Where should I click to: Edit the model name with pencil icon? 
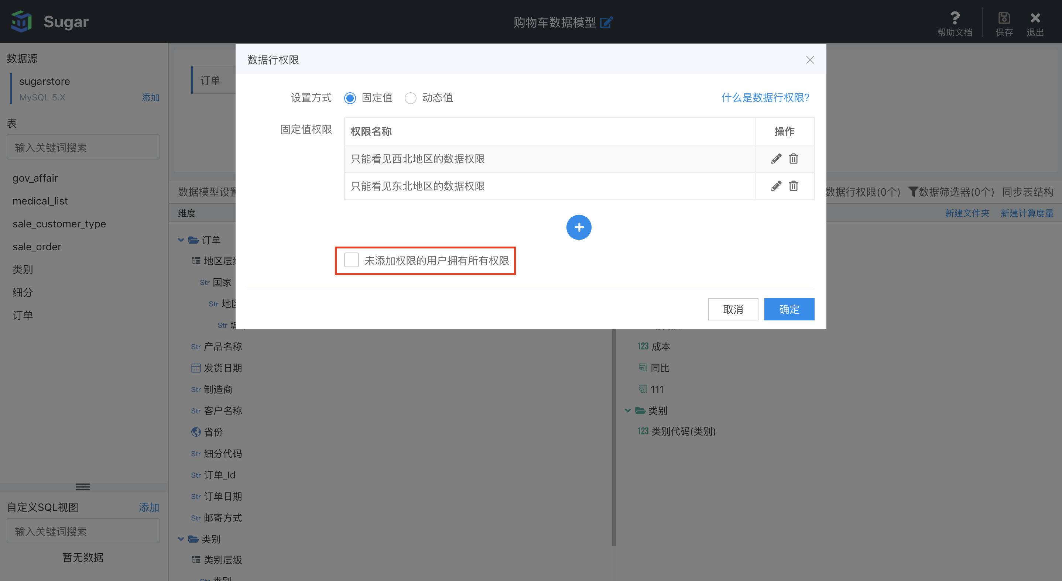coord(606,22)
